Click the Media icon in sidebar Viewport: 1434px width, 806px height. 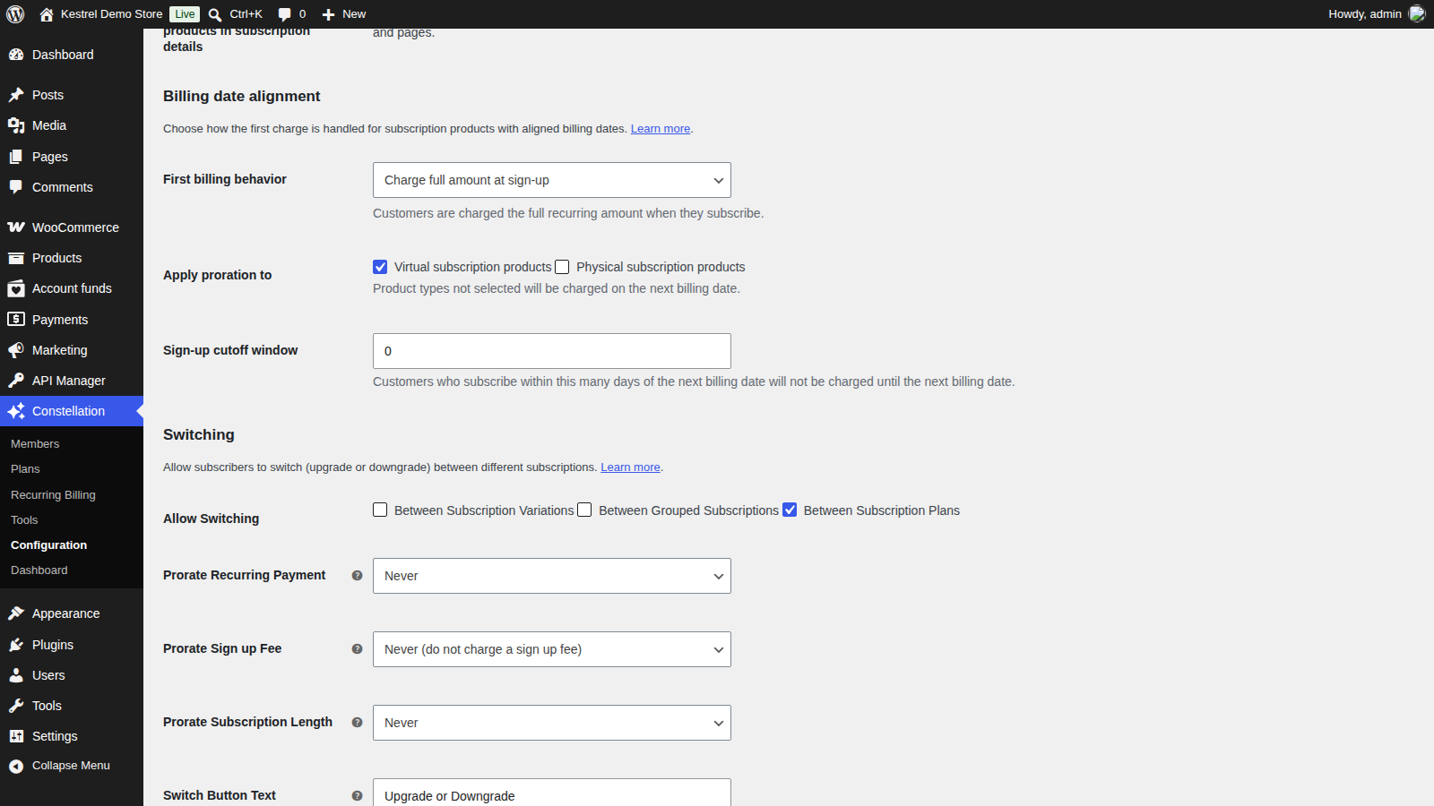pyautogui.click(x=16, y=125)
